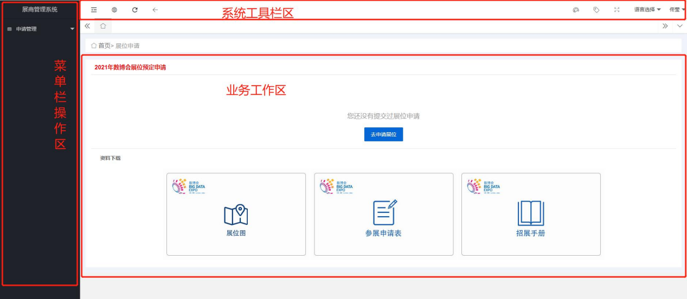
Task: Click the 申请管理 grid icon
Action: pyautogui.click(x=9, y=29)
